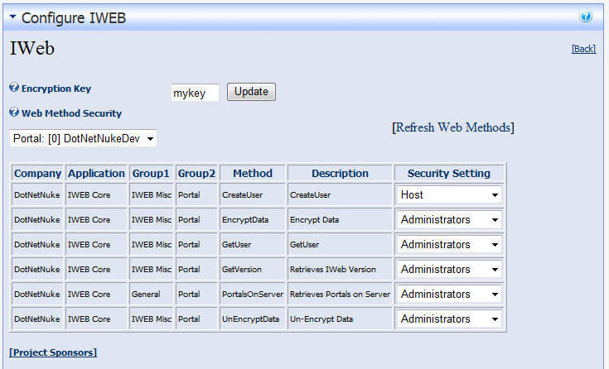The image size is (609, 369).
Task: Open CreateUser security setting dropdown
Action: coord(450,195)
